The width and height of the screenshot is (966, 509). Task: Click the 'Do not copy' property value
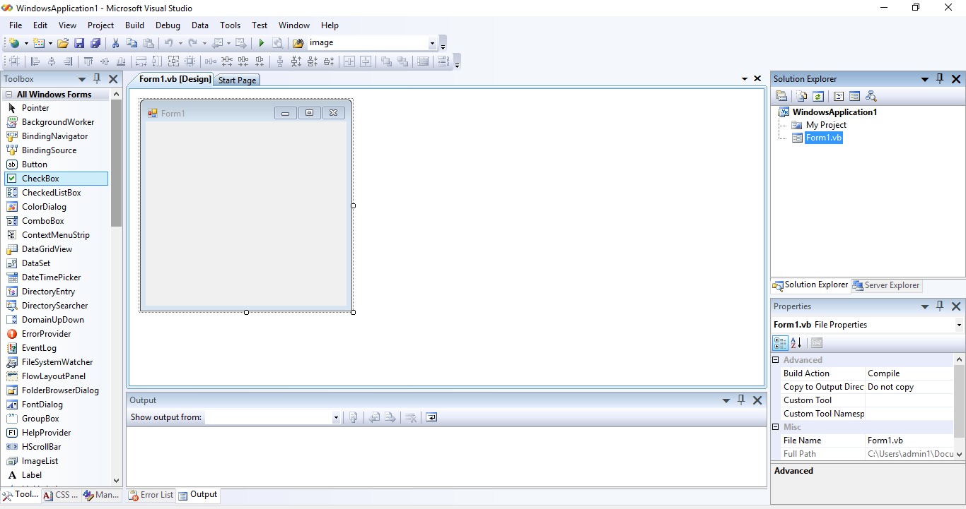[909, 387]
